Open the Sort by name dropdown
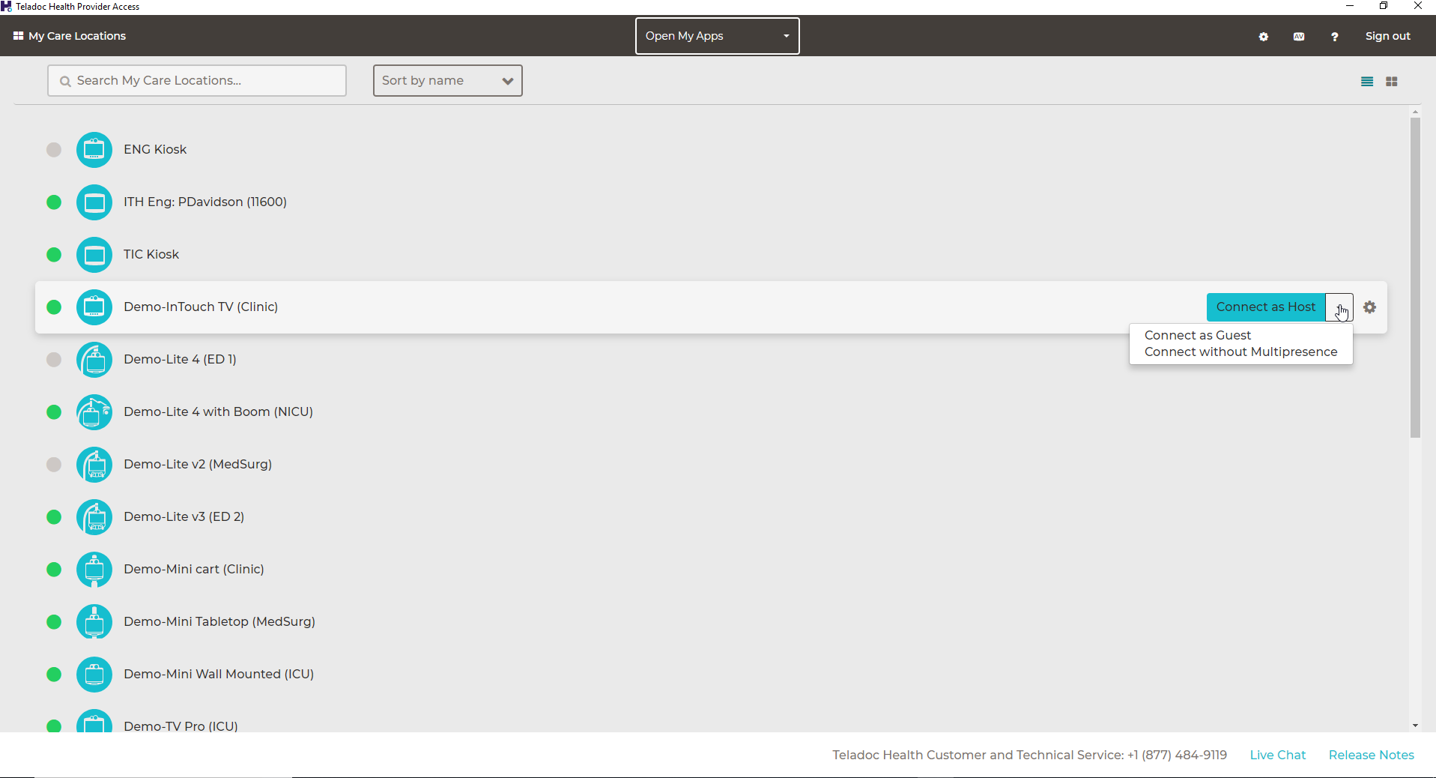 [x=447, y=81]
